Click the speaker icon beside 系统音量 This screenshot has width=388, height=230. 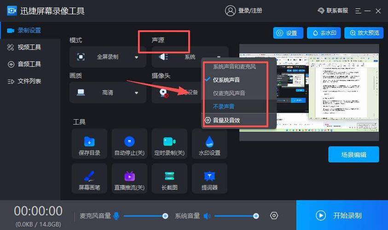(207, 216)
